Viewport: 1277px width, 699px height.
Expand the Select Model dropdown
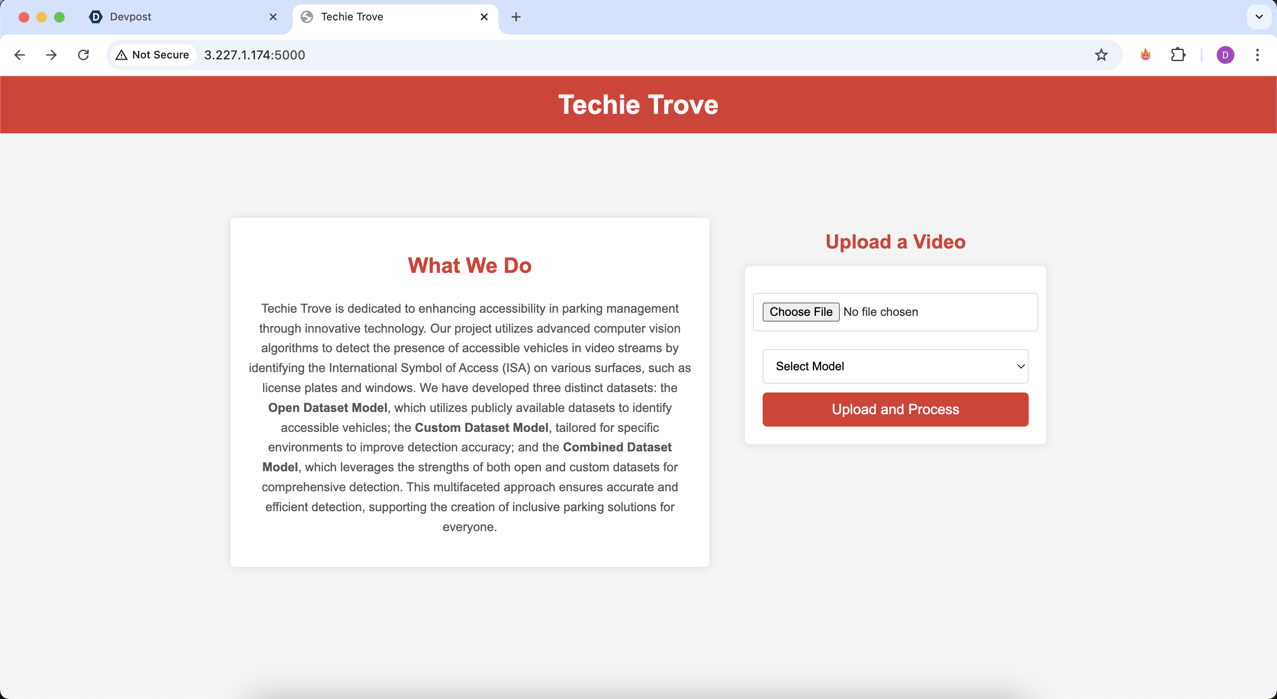coord(895,366)
